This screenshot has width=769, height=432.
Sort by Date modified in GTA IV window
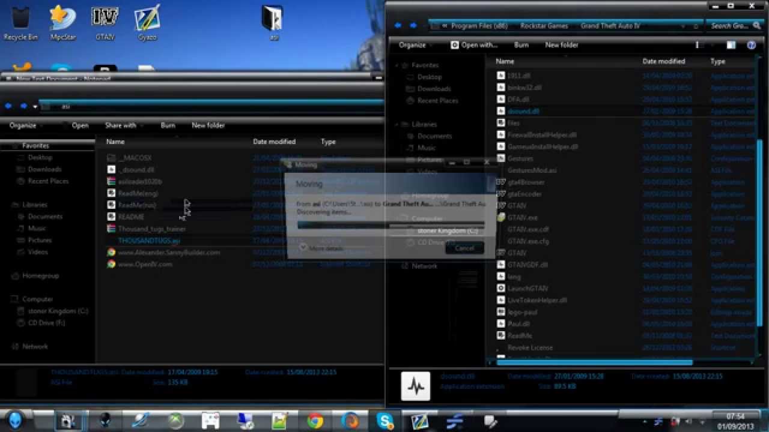point(664,61)
